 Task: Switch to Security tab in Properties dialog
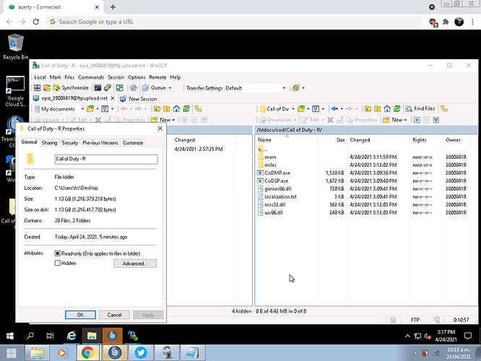[x=70, y=143]
